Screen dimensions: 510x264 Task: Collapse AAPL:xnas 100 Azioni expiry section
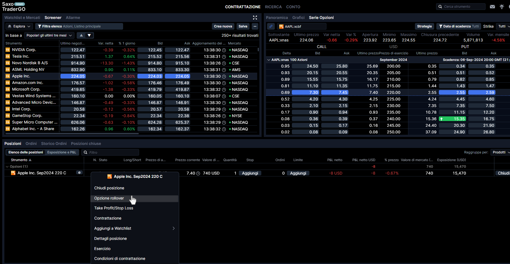click(268, 60)
